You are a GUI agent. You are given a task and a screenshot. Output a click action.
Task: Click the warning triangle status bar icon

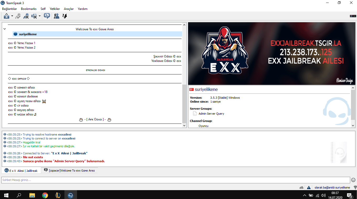tap(309, 188)
